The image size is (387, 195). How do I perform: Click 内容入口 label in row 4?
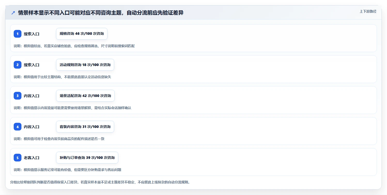click(x=32, y=127)
